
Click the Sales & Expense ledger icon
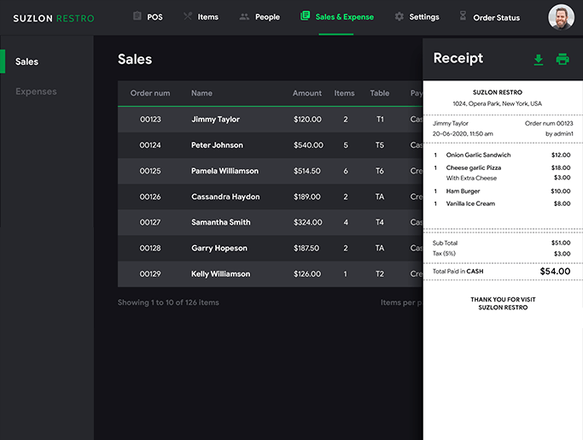(x=305, y=15)
